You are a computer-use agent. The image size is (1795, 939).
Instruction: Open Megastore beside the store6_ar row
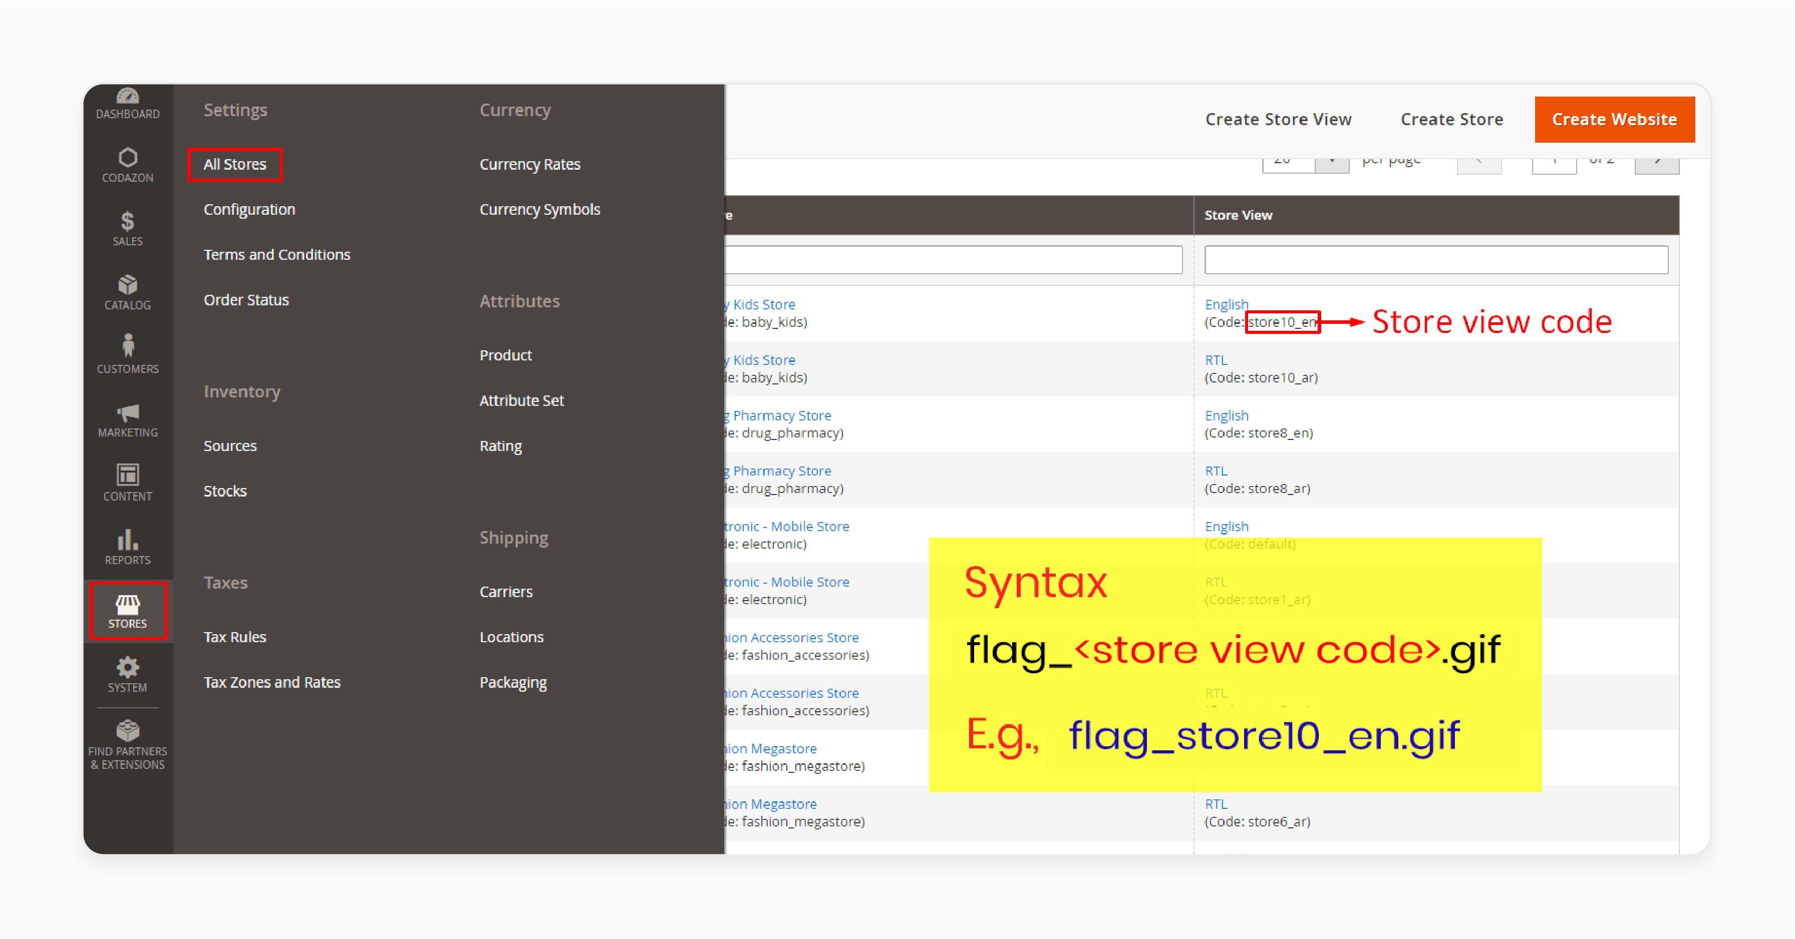[x=771, y=804]
